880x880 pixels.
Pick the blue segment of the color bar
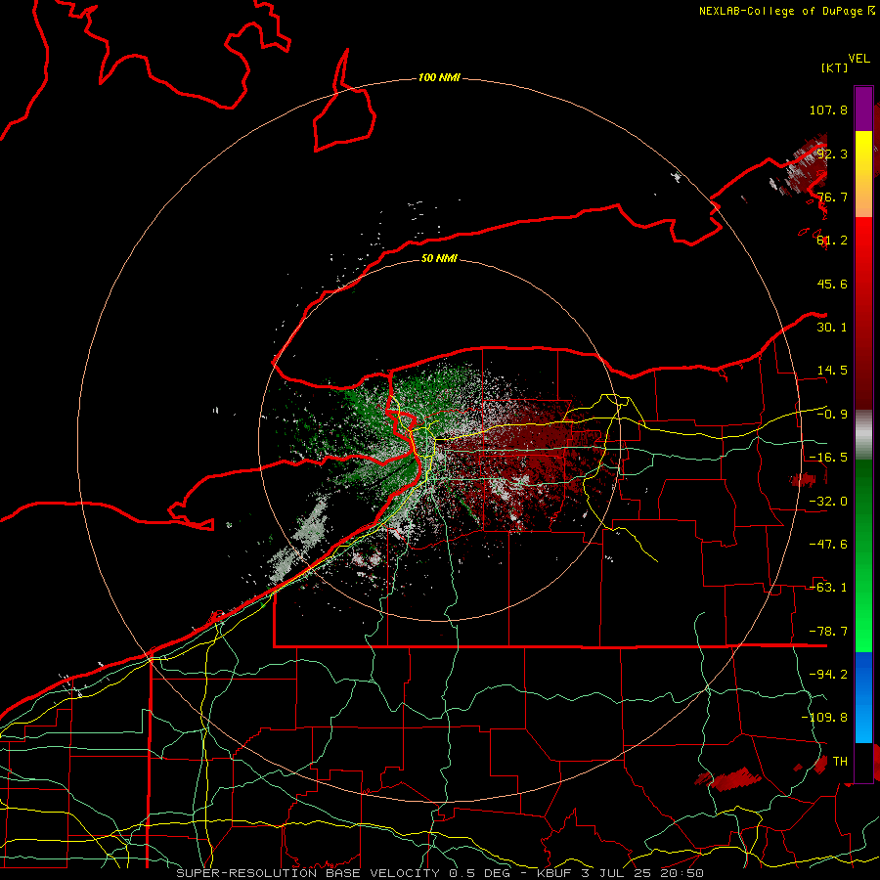[x=863, y=697]
